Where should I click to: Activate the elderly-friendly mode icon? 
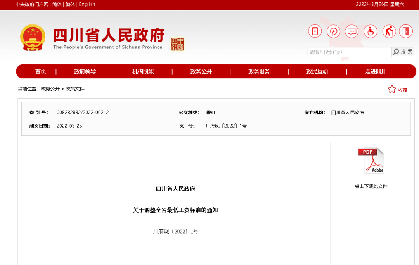(x=389, y=31)
